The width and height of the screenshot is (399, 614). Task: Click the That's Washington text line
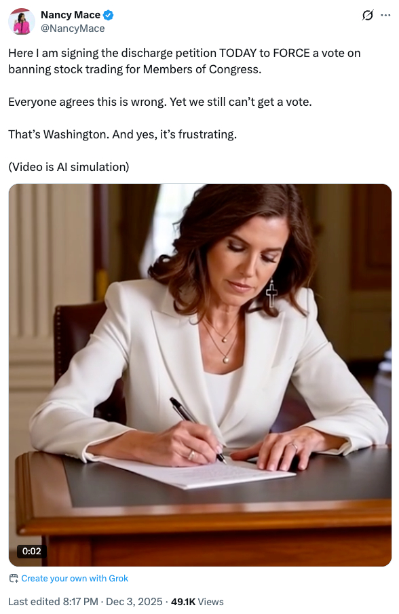123,134
